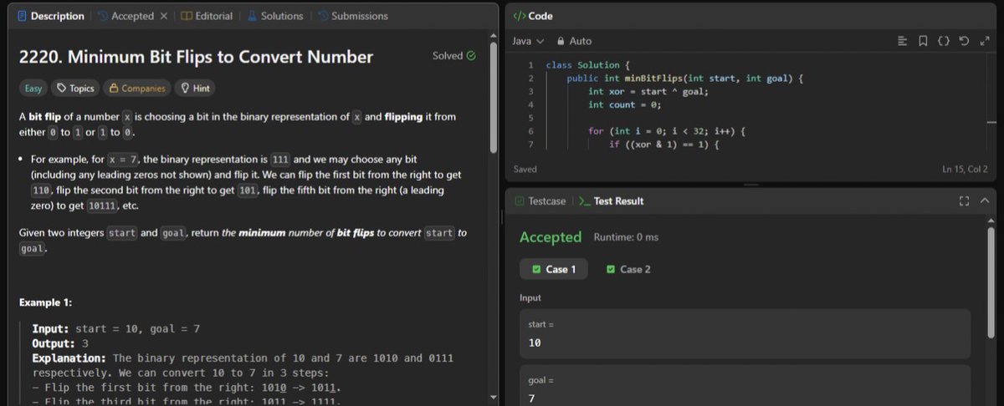
Task: Close the Accepted tab with the X
Action: pyautogui.click(x=163, y=16)
